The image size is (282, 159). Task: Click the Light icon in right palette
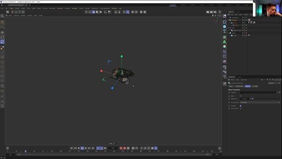click(x=224, y=76)
